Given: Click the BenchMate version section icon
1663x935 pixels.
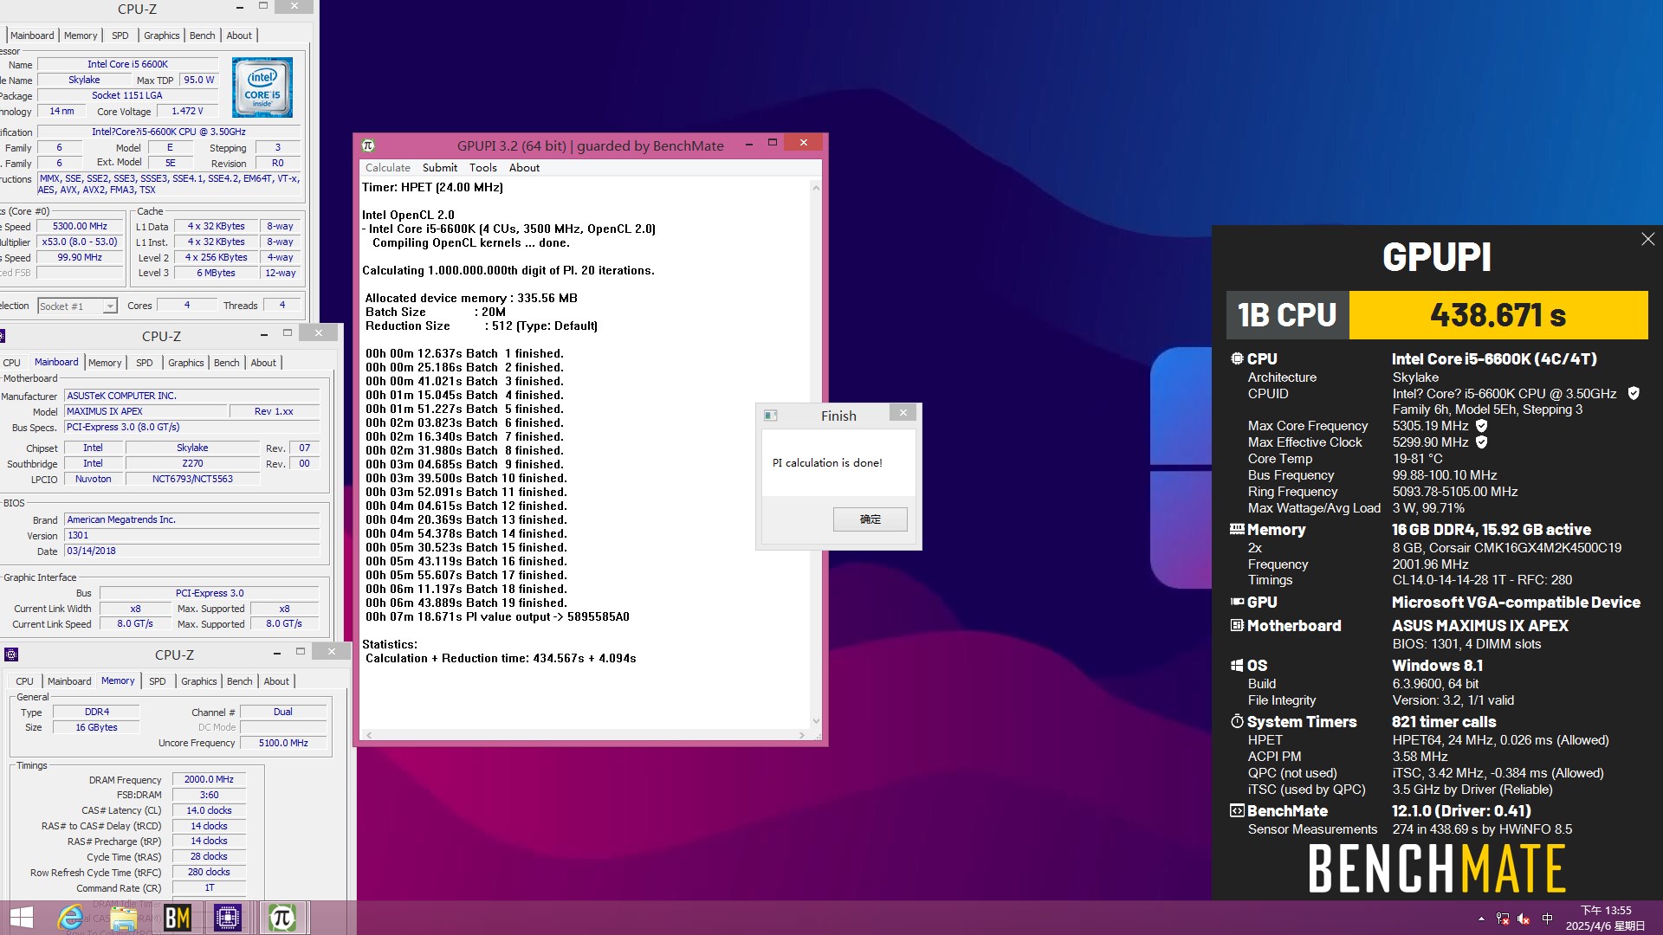Looking at the screenshot, I should (1237, 810).
